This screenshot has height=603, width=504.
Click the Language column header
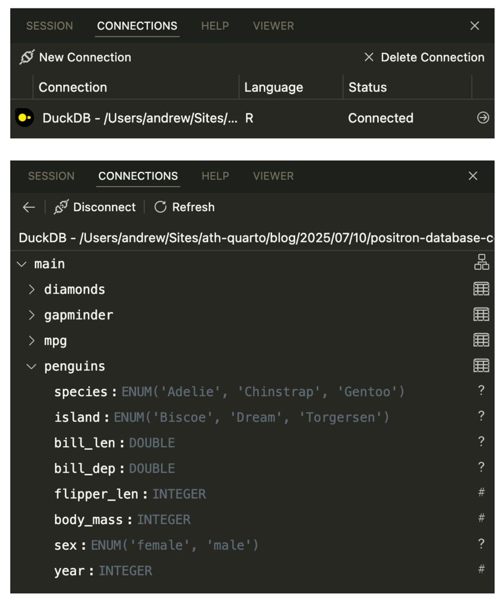(273, 87)
